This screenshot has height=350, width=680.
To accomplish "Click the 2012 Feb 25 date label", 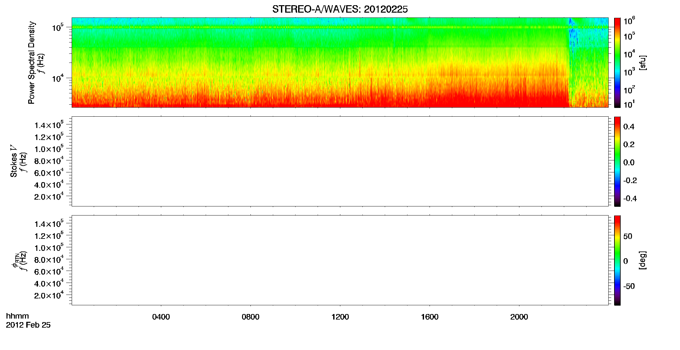I will coord(28,325).
